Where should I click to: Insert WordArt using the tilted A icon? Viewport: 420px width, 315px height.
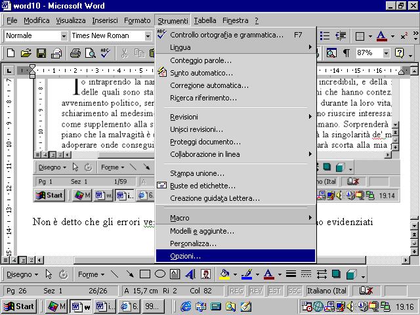pos(190,274)
